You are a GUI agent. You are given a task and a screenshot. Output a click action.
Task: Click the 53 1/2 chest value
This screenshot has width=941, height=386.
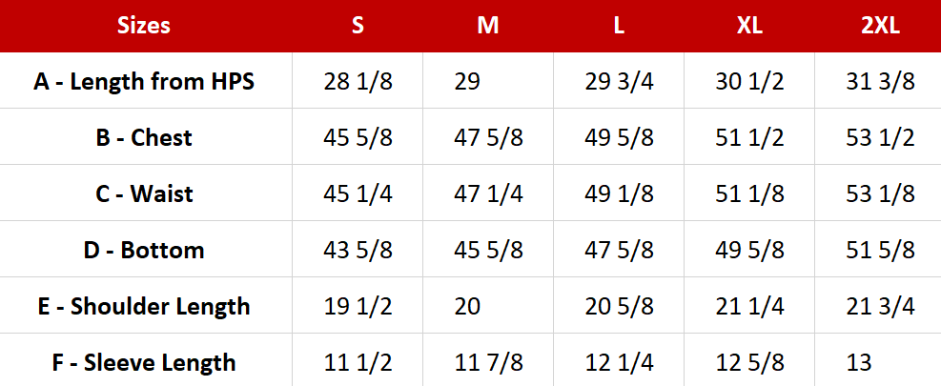[880, 137]
